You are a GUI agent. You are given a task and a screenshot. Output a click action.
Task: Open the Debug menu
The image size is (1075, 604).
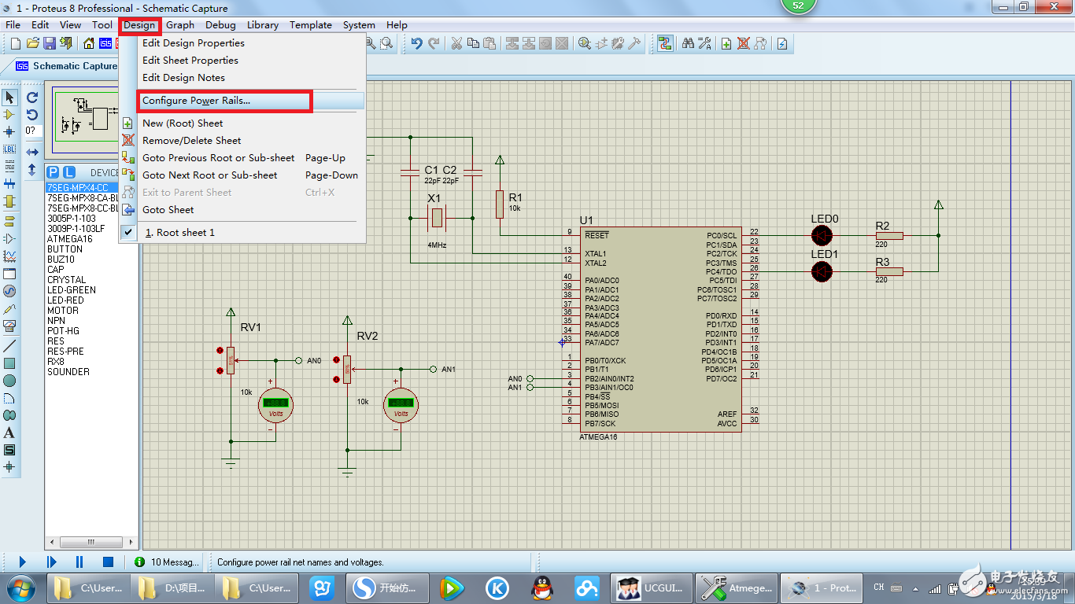coord(220,25)
